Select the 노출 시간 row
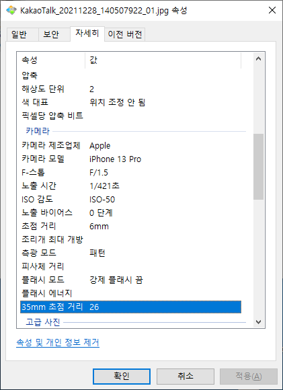 (x=130, y=186)
